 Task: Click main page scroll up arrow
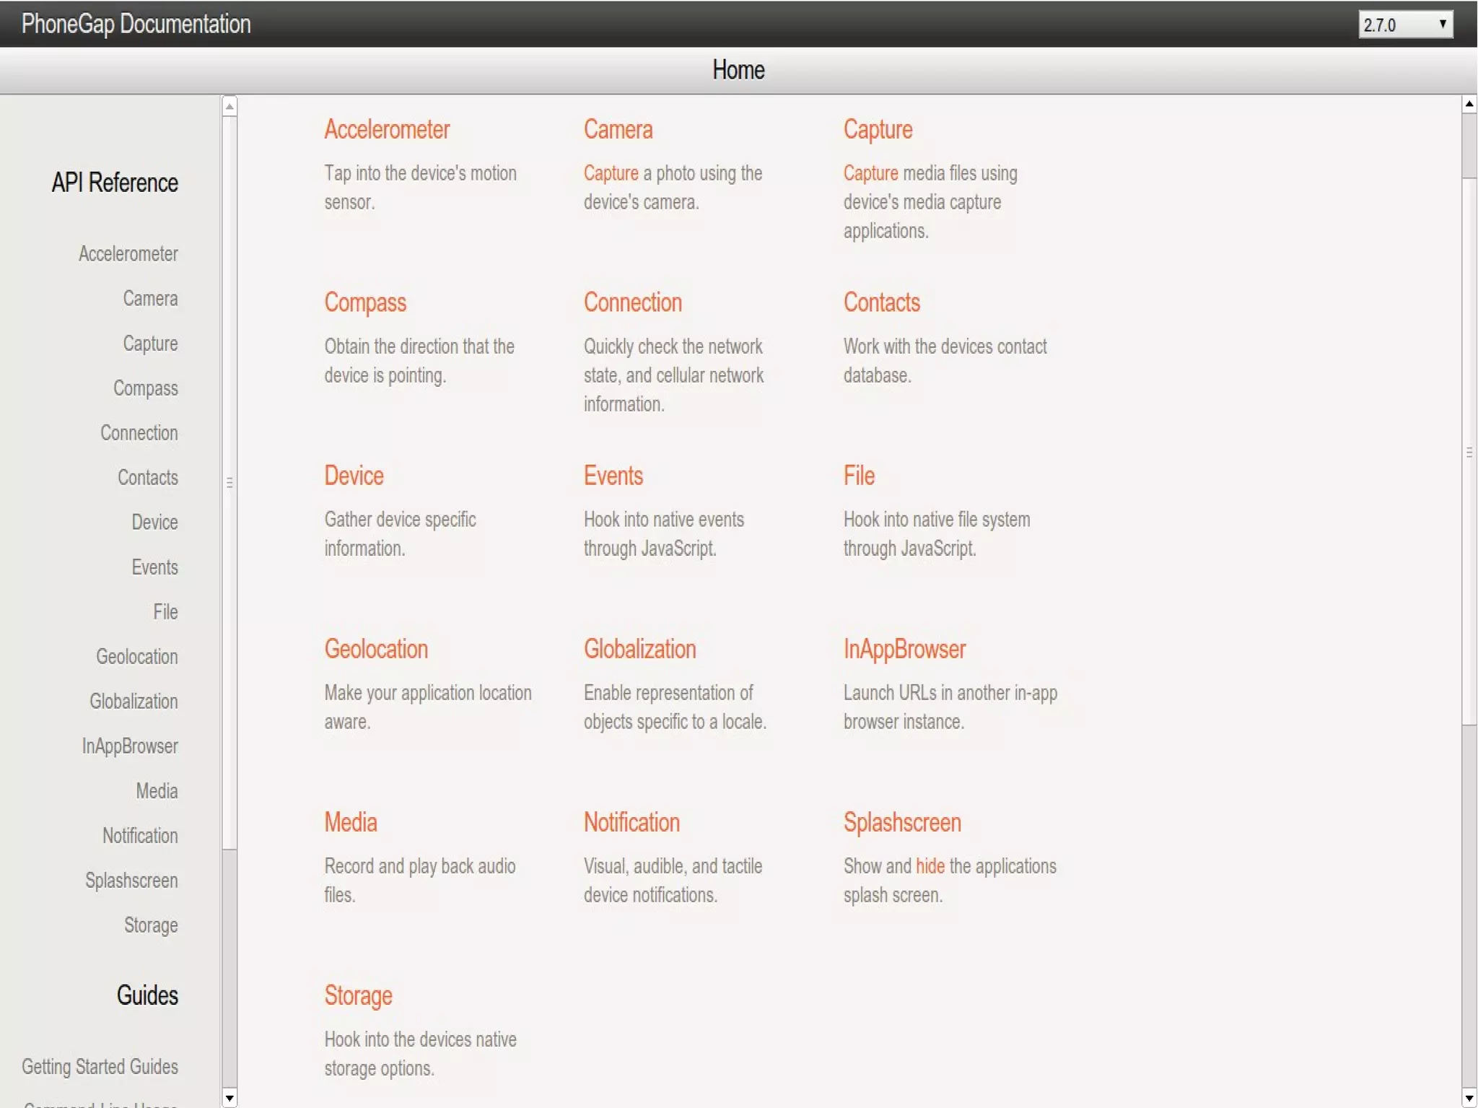pos(1469,104)
